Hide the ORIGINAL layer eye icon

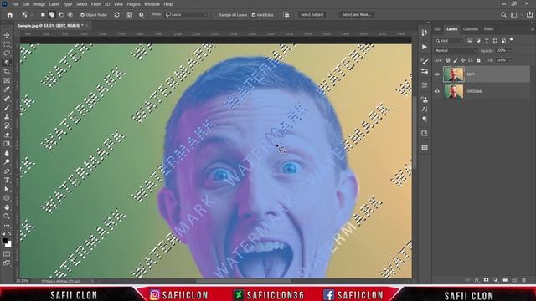pyautogui.click(x=437, y=91)
